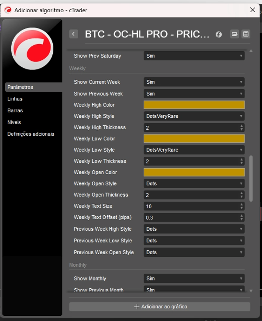The height and width of the screenshot is (321, 262).
Task: Click the cTrader logo in the title bar
Action: point(8,10)
